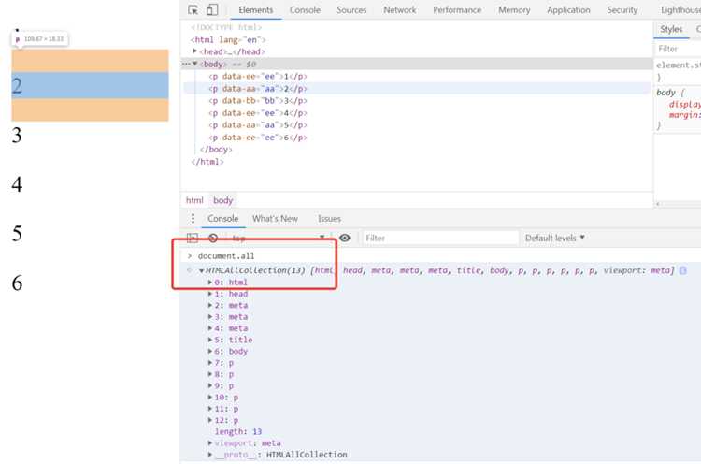The width and height of the screenshot is (701, 464).
Task: Expand the '2: meta' entry
Action: (x=209, y=305)
